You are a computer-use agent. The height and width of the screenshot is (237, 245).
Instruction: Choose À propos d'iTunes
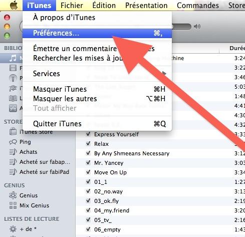point(97,18)
